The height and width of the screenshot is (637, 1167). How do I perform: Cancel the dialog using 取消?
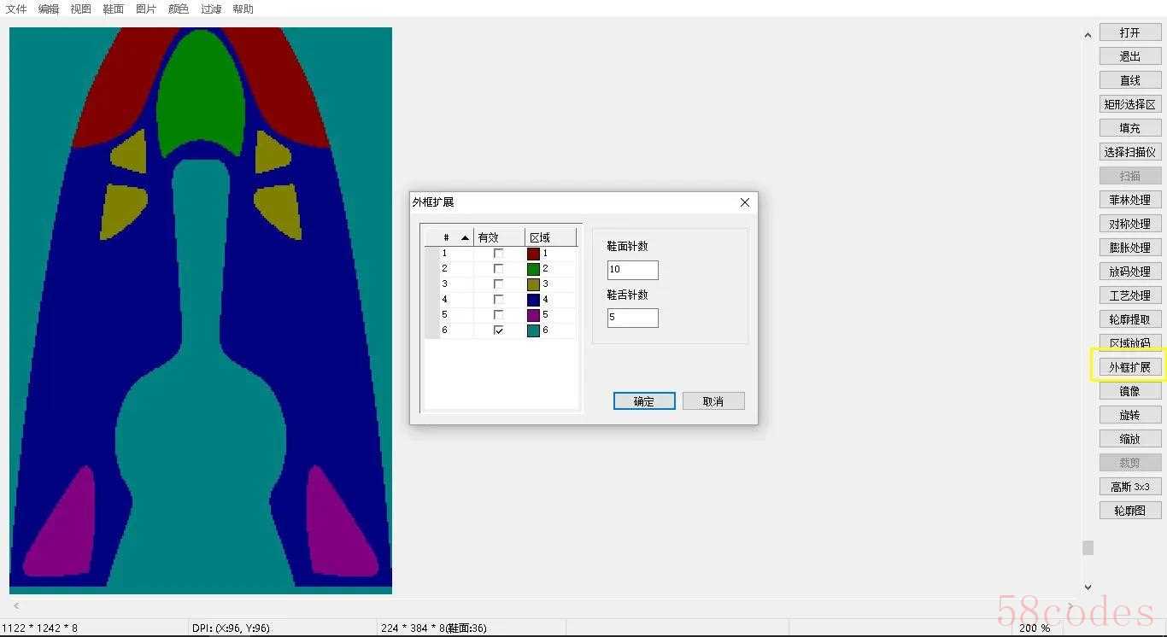coord(713,401)
